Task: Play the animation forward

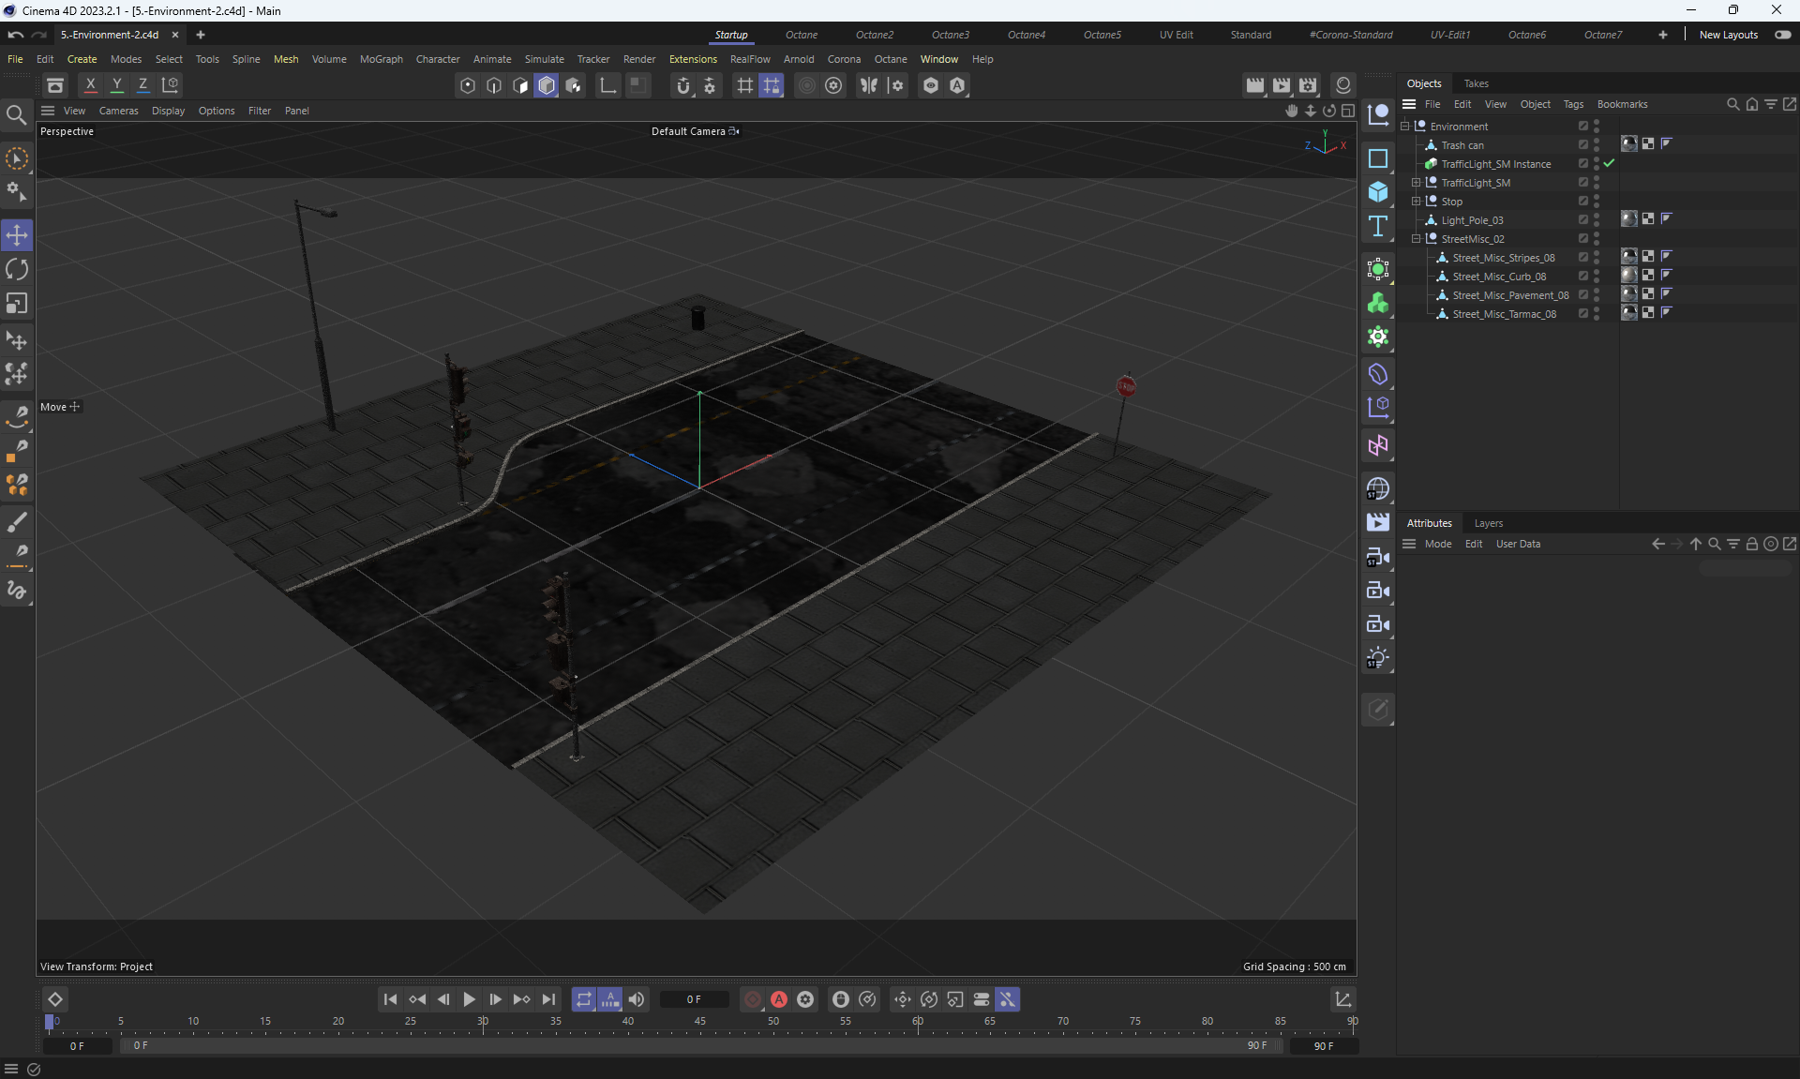Action: click(469, 999)
